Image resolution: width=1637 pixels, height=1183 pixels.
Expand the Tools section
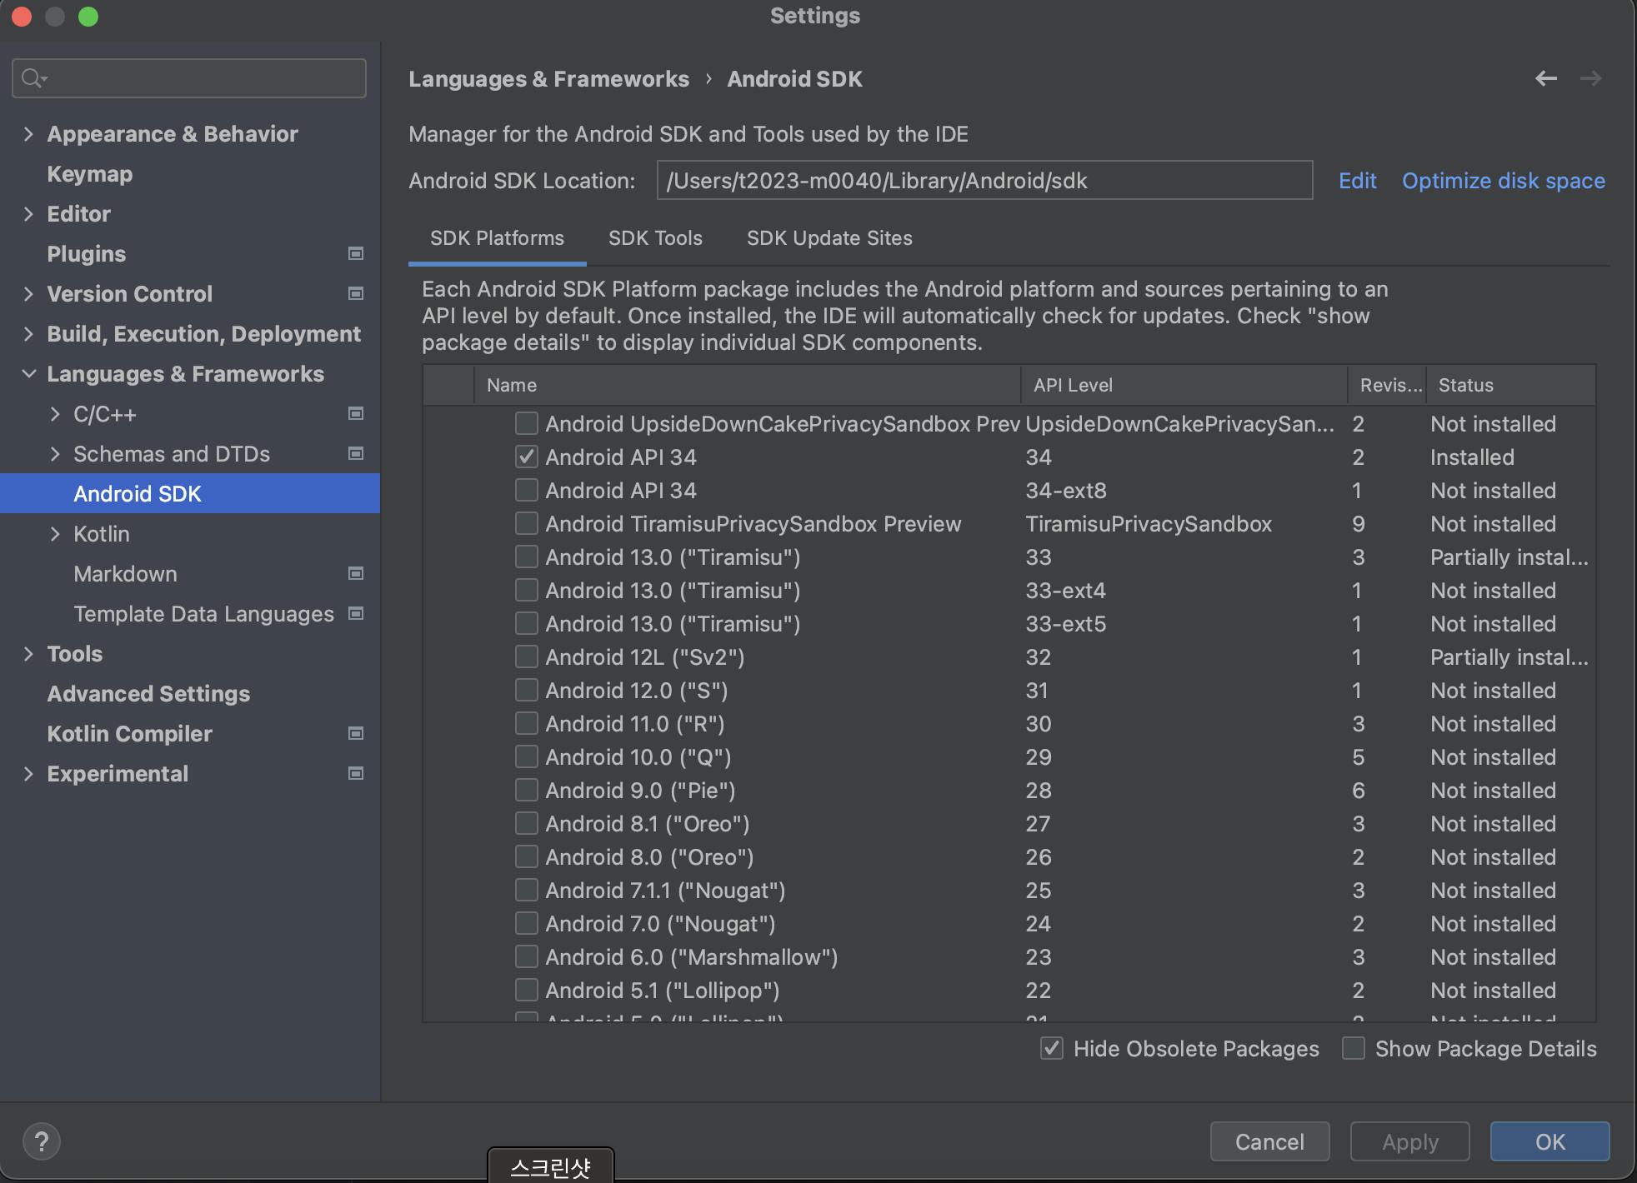coord(28,653)
